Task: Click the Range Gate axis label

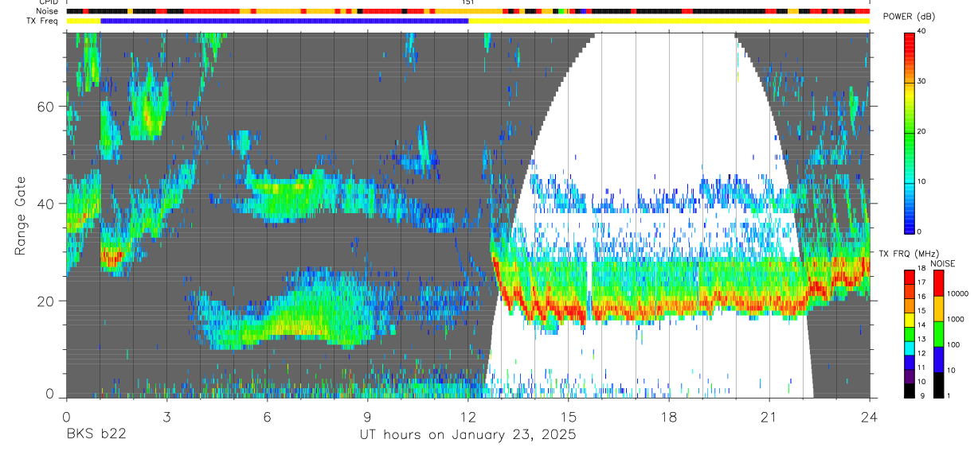Action: pos(20,216)
